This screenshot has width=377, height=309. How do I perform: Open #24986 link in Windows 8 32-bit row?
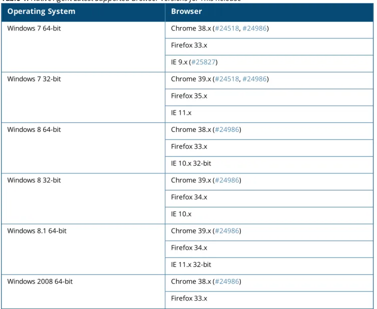click(227, 180)
